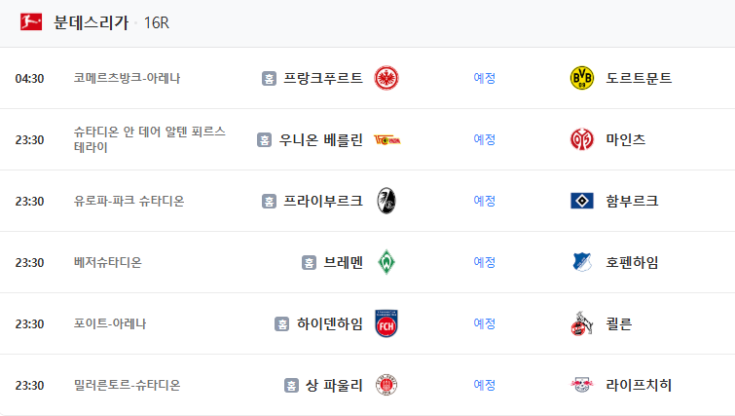The image size is (735, 416).
Task: Click Hamburg SV diamond crest
Action: pos(581,201)
